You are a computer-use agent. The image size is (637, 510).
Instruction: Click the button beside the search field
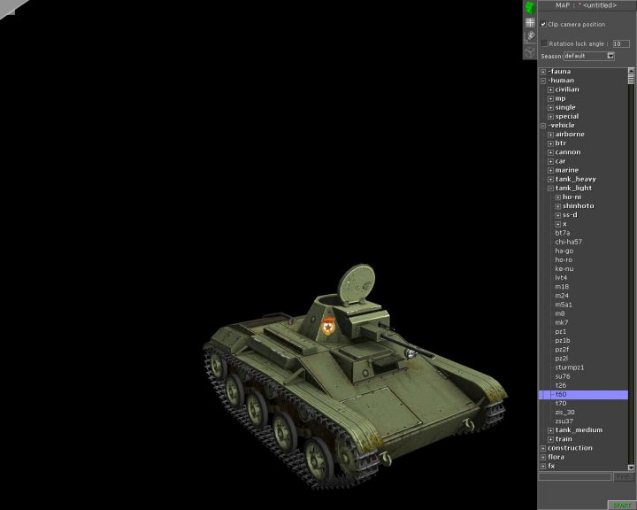(x=624, y=476)
